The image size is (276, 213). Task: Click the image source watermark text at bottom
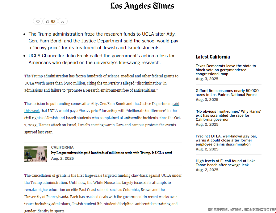(241, 210)
